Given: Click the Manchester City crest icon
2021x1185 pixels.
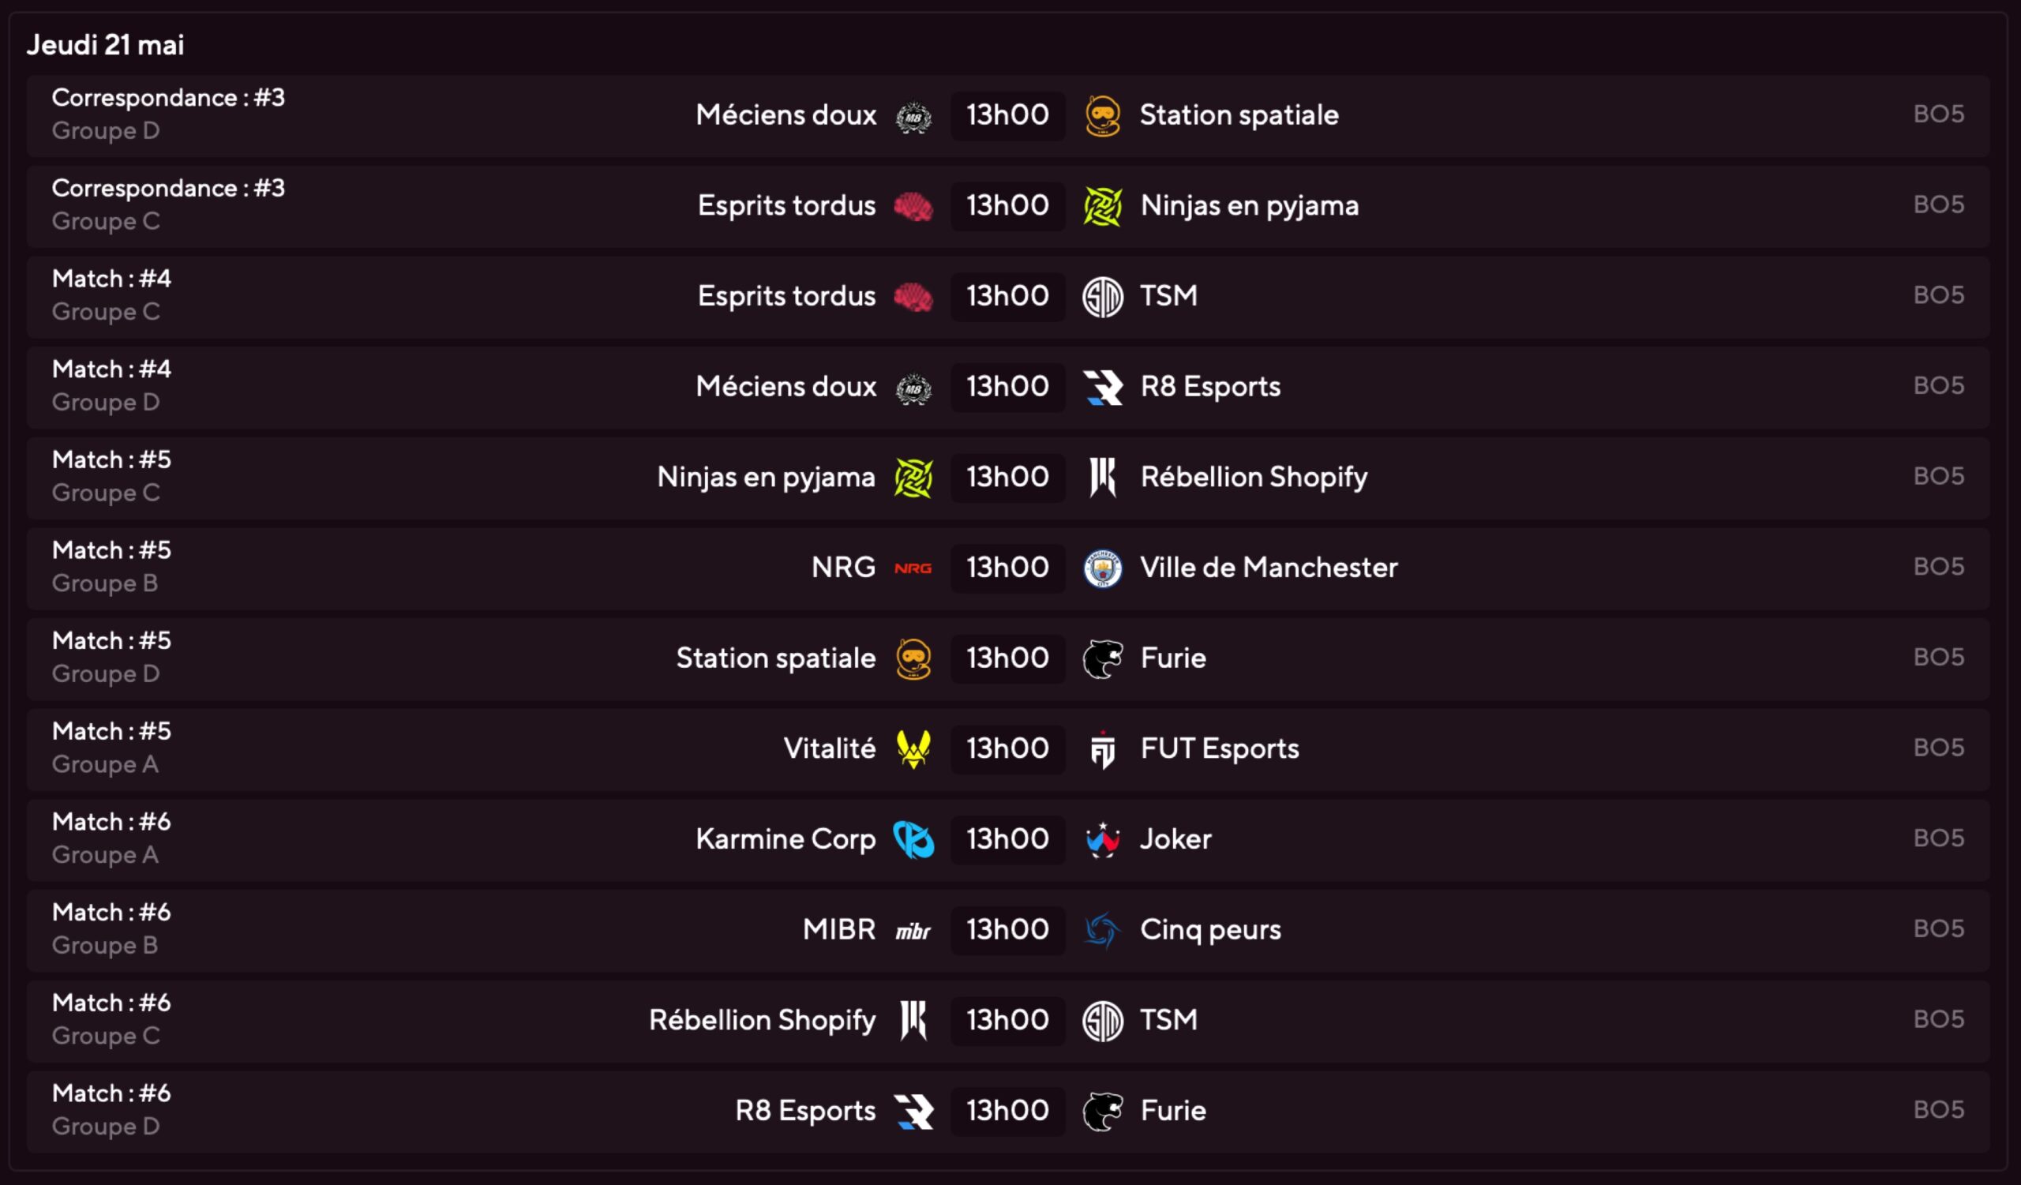Looking at the screenshot, I should coord(1102,568).
